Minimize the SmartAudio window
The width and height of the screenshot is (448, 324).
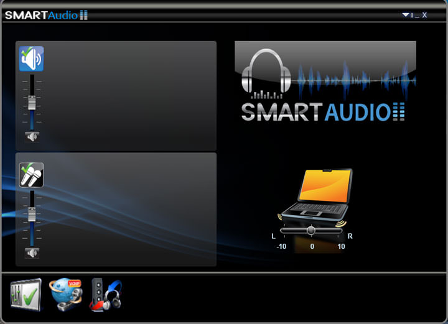417,16
